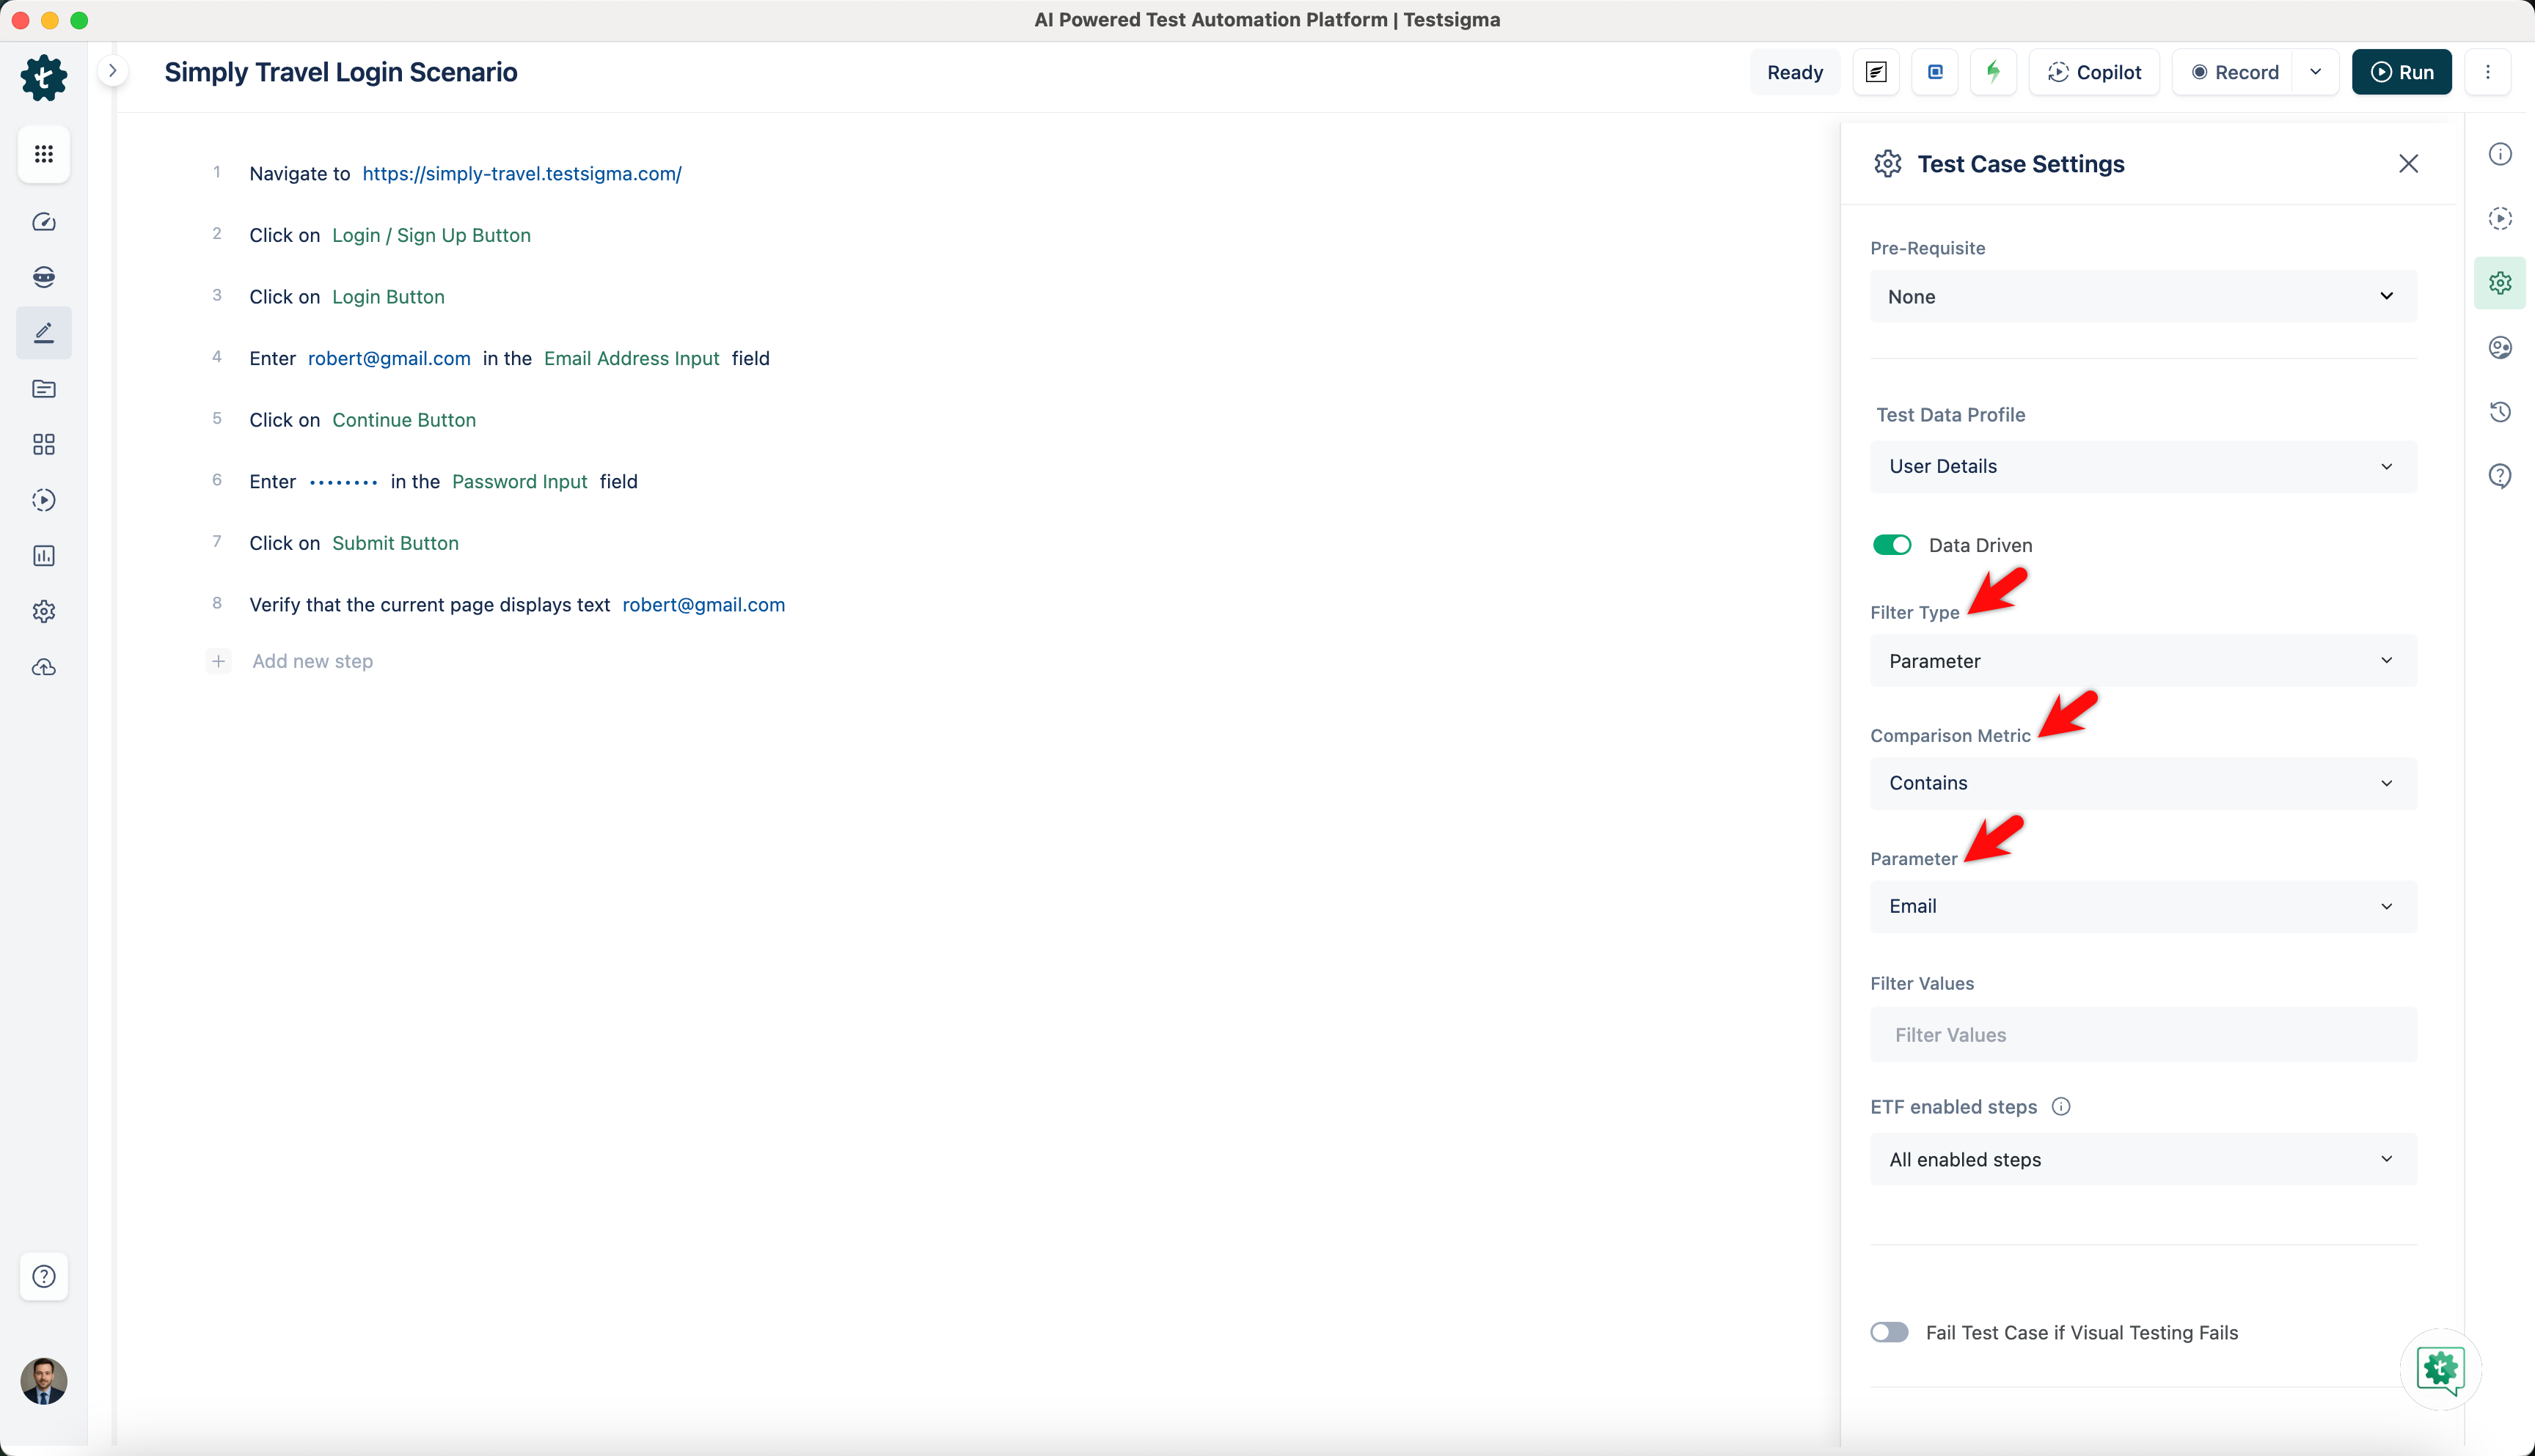This screenshot has width=2535, height=1456.
Task: Click the Run button
Action: (2401, 72)
